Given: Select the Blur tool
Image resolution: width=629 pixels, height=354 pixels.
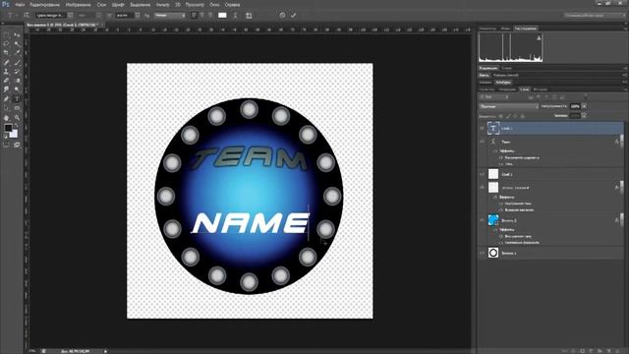Looking at the screenshot, I should tap(7, 89).
